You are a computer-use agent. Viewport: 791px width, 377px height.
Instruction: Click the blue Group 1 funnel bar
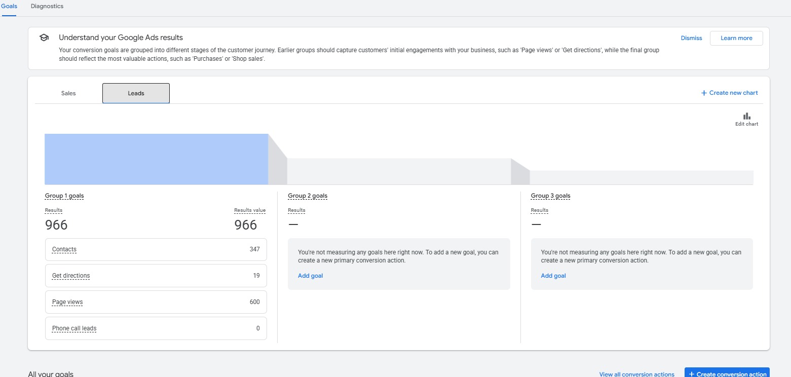[x=156, y=159]
